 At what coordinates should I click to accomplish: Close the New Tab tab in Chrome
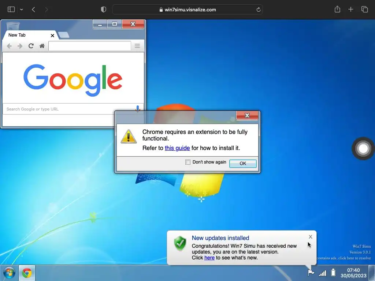[x=52, y=35]
